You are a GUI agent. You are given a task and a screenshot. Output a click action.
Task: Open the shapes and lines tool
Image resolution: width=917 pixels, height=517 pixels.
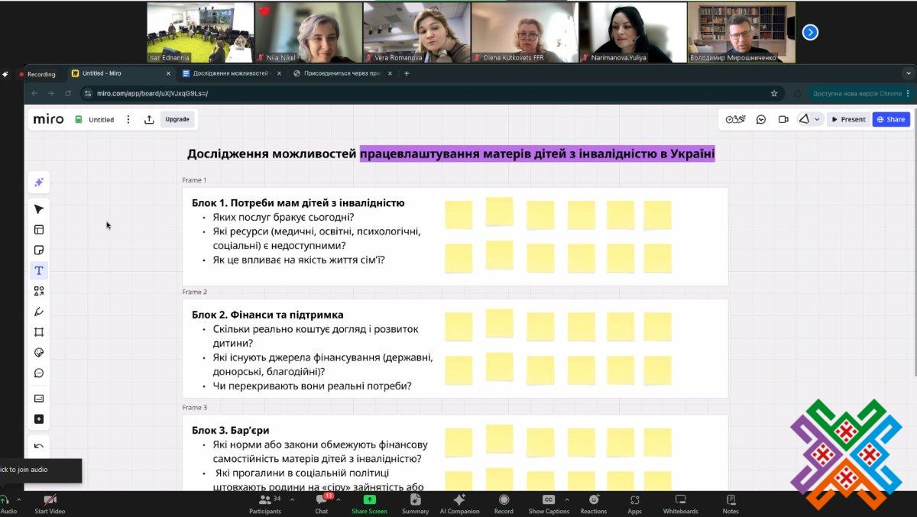(39, 291)
